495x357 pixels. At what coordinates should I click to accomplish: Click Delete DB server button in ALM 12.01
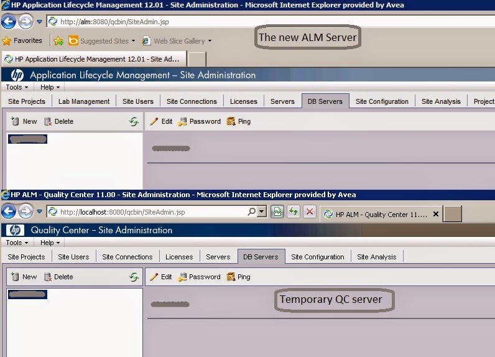[x=58, y=121]
